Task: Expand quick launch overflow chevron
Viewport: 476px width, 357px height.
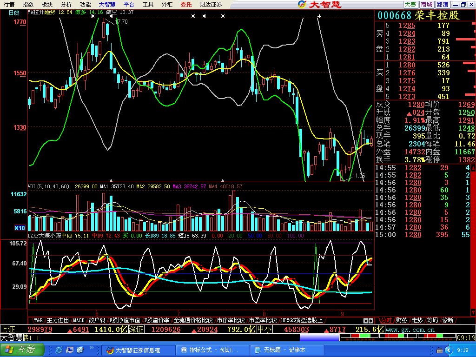Action: [92, 348]
